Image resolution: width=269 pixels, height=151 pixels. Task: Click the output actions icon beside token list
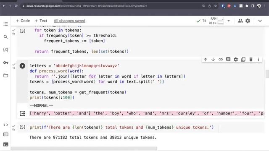(x=22, y=113)
